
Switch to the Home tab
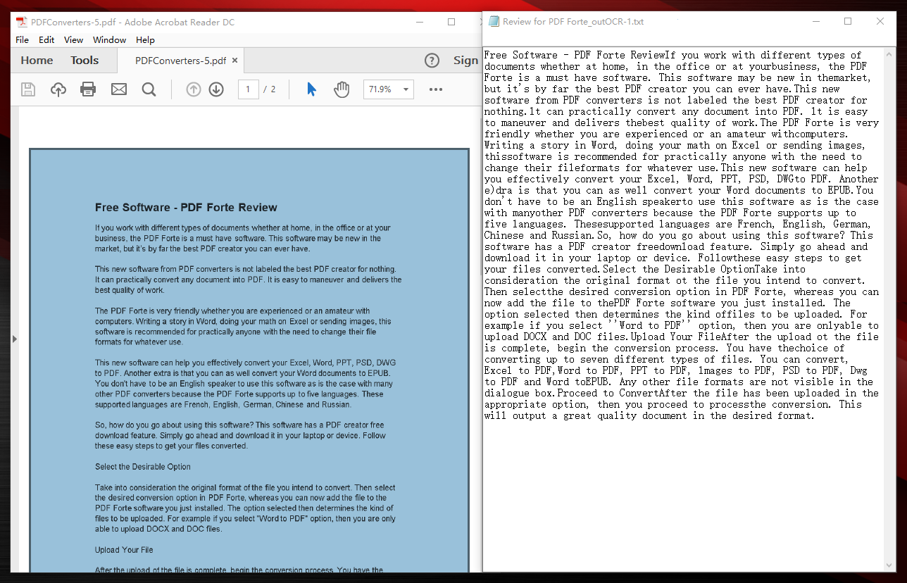click(37, 61)
